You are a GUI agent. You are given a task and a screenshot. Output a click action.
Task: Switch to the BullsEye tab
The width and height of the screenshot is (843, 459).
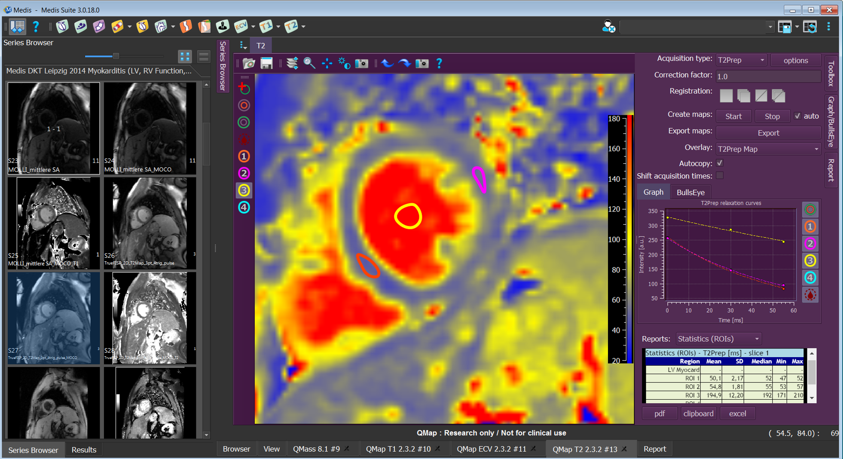click(x=690, y=193)
